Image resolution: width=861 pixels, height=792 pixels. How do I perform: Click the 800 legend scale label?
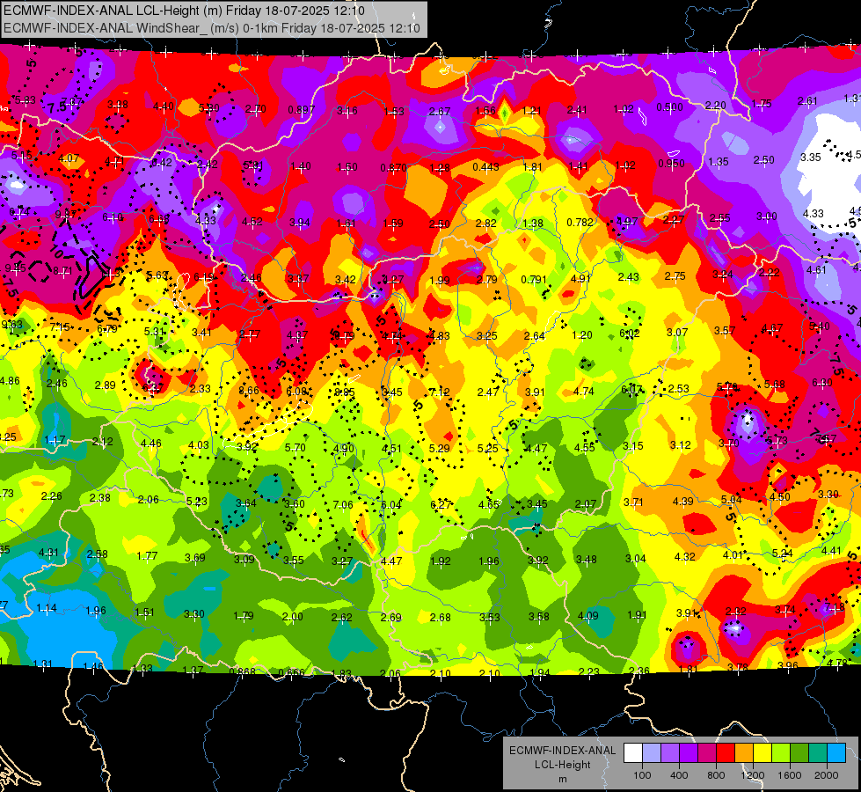(x=716, y=775)
